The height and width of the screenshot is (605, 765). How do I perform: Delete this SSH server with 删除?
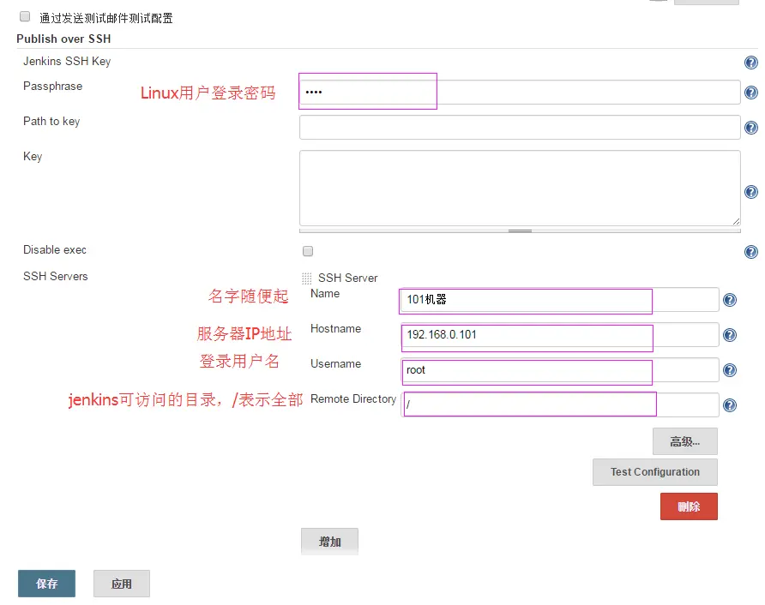point(689,506)
